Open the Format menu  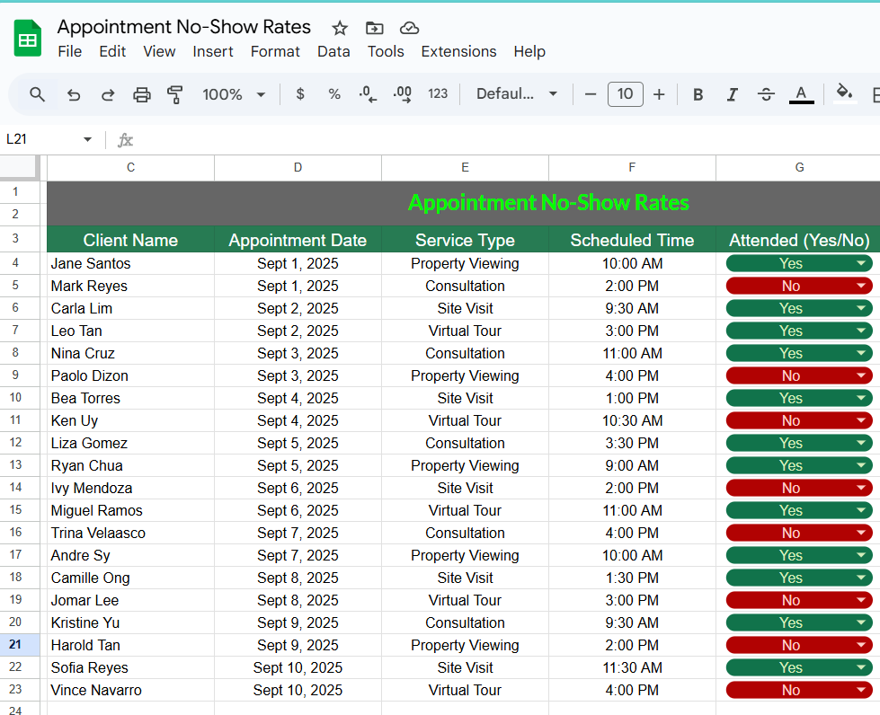coord(275,51)
